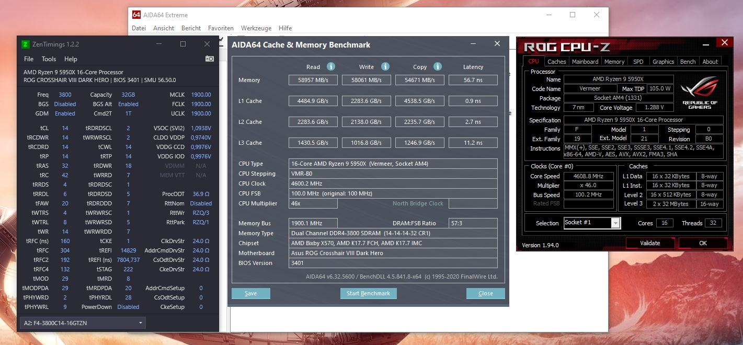
Task: Click the Threads value 32 in CPU-Z
Action: (713, 223)
